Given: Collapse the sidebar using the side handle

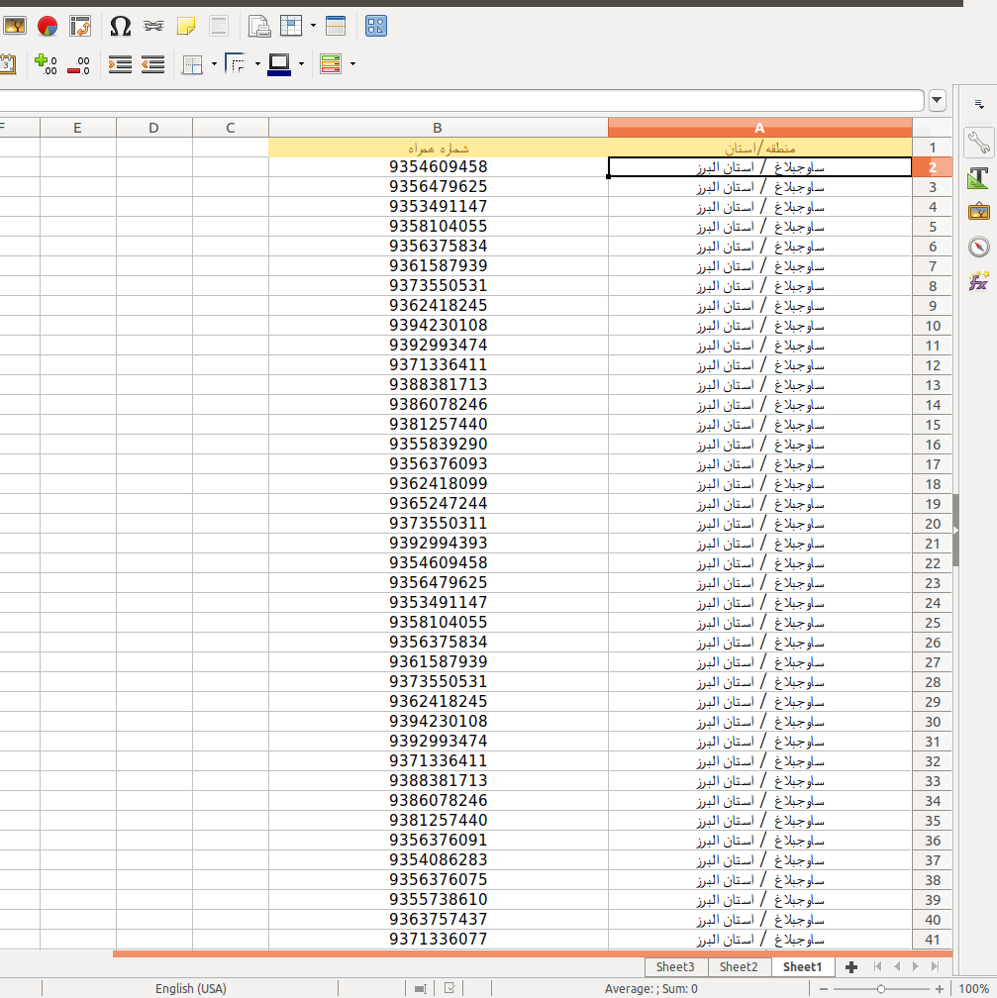Looking at the screenshot, I should pyautogui.click(x=956, y=530).
